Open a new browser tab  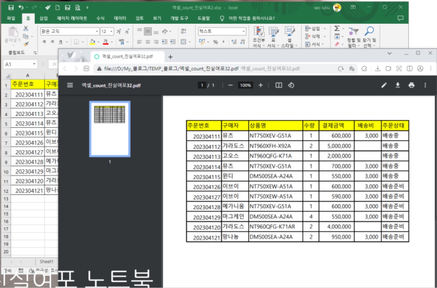click(x=170, y=57)
